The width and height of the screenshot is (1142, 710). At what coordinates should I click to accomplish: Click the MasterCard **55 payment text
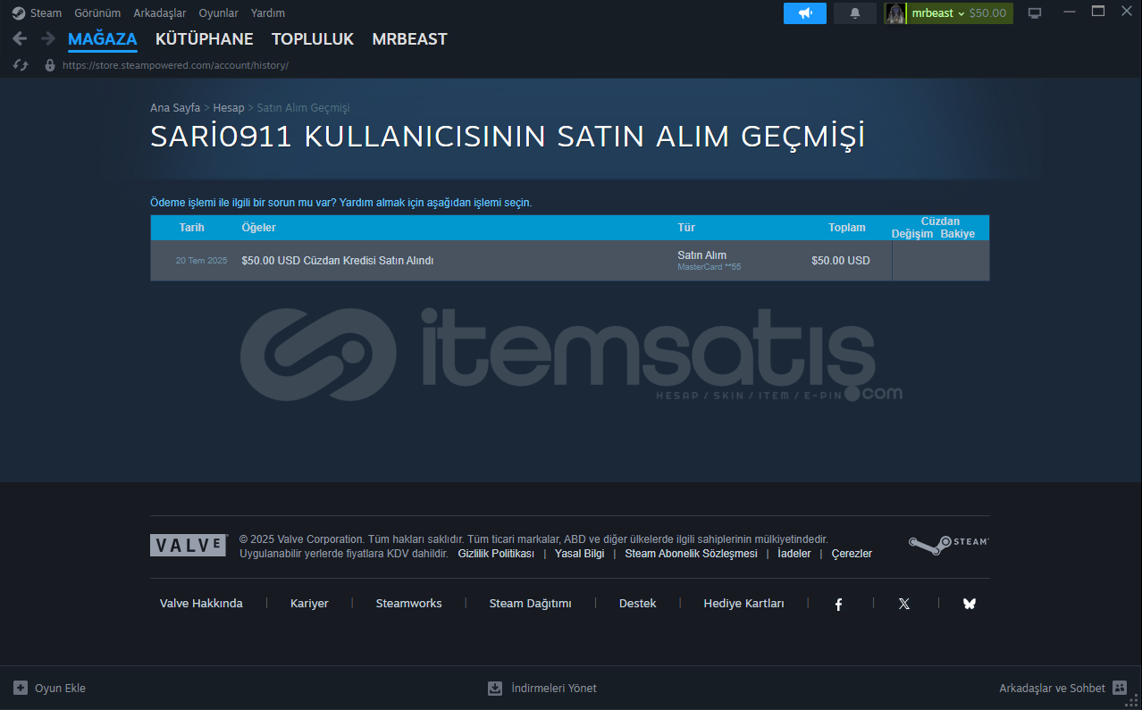click(710, 267)
